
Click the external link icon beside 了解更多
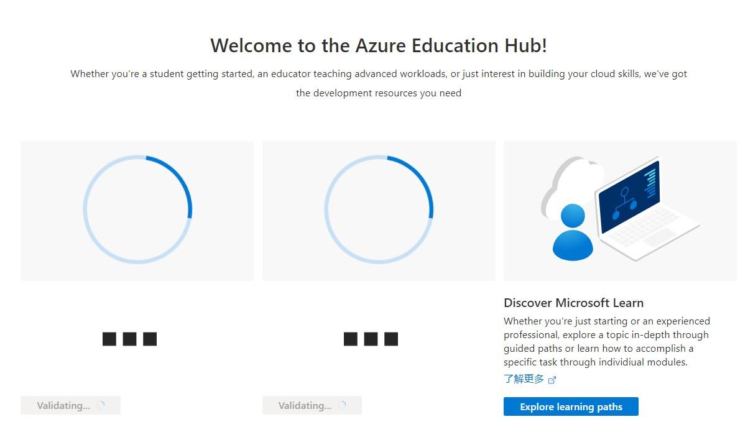click(552, 380)
